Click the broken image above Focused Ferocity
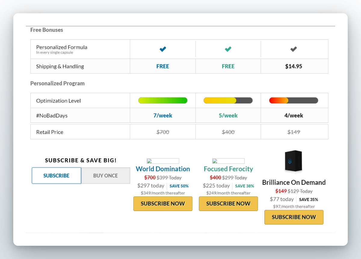This screenshot has height=259, width=361. coord(228,161)
